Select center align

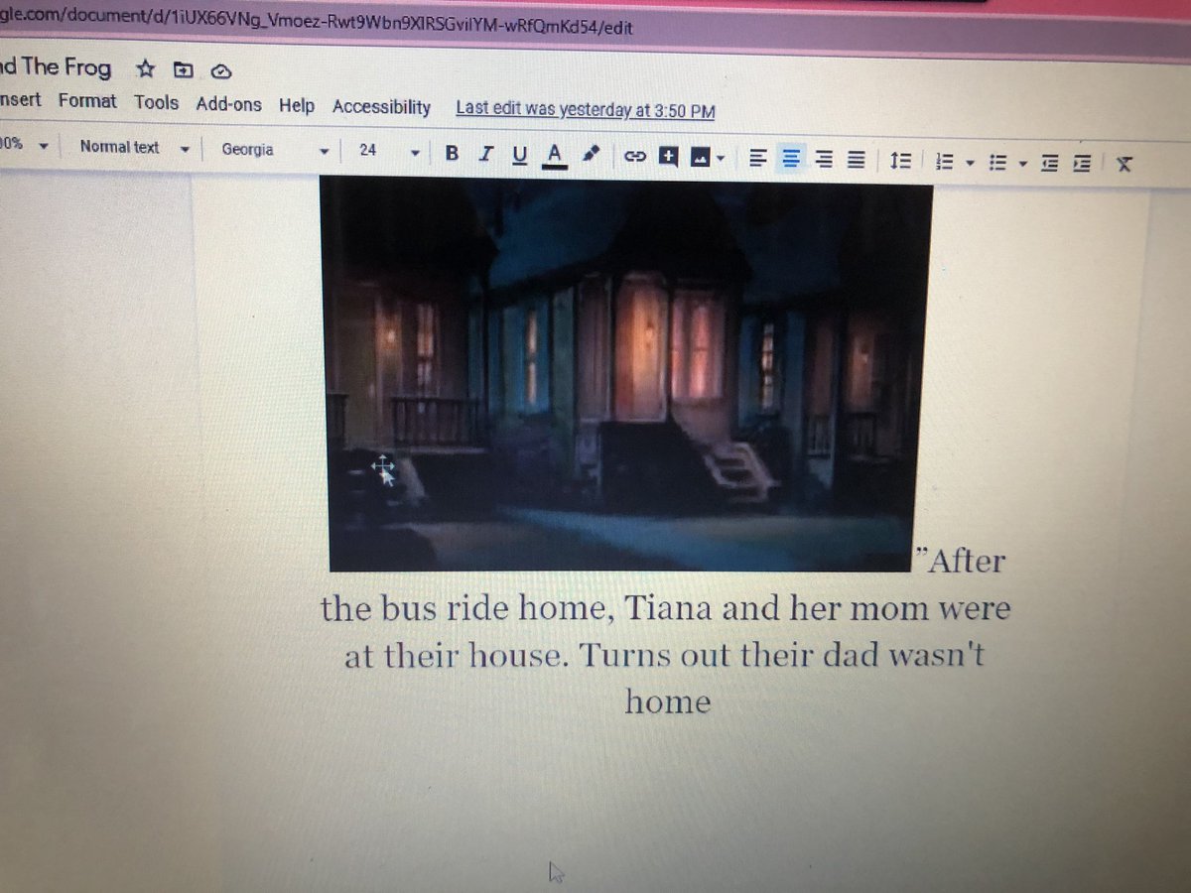[x=791, y=158]
